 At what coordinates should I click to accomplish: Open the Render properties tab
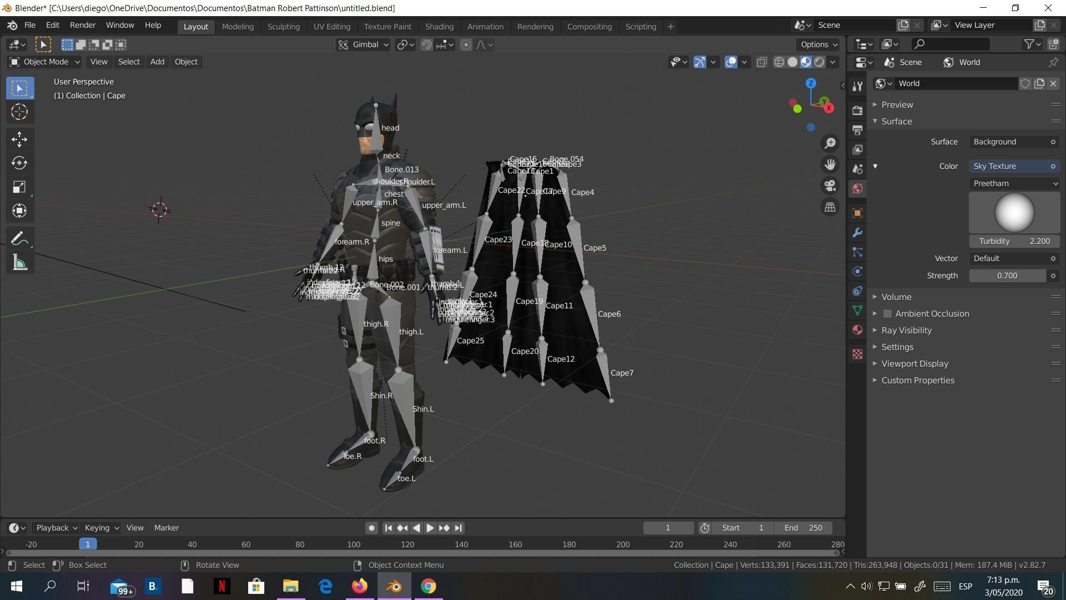click(857, 110)
